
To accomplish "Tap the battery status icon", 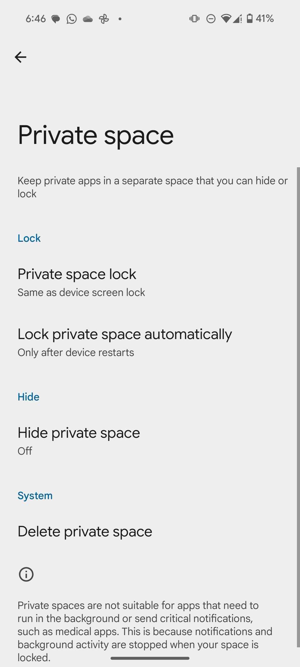I will pyautogui.click(x=250, y=18).
